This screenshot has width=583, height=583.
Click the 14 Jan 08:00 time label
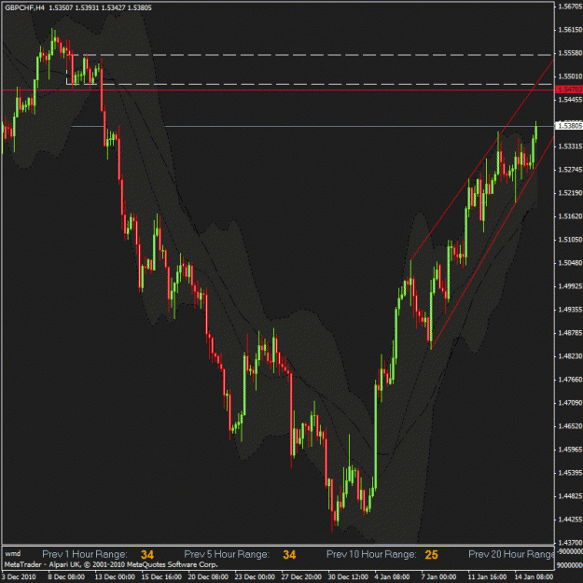coord(534,577)
